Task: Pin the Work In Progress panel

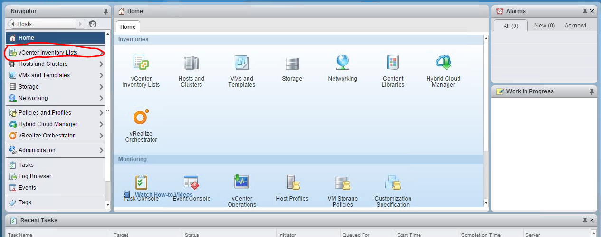Action: pyautogui.click(x=591, y=91)
